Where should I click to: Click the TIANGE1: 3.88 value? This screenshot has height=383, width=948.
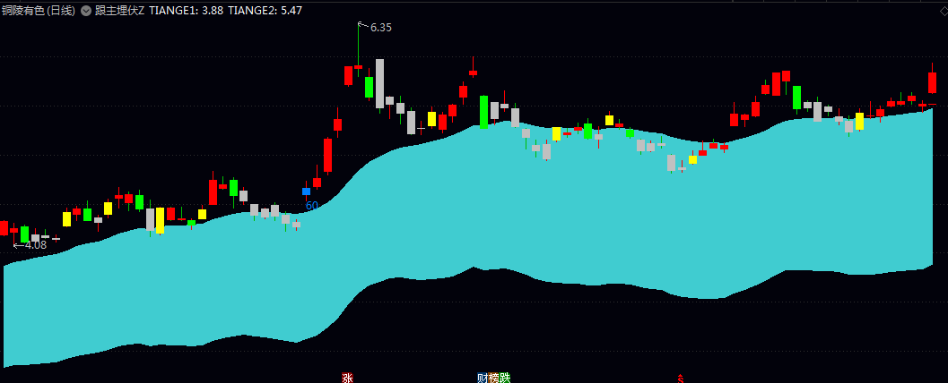click(187, 10)
